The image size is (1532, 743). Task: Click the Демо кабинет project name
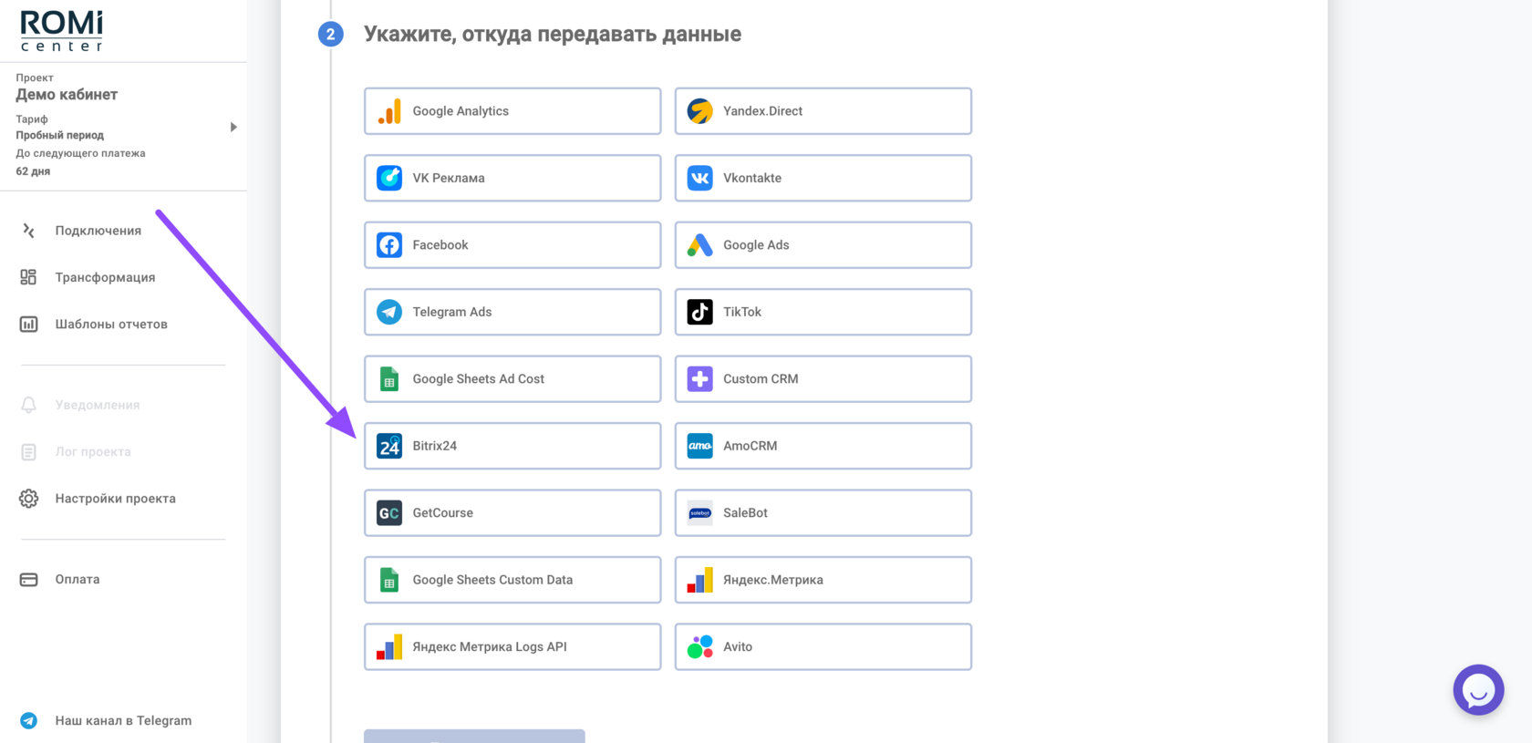click(67, 95)
